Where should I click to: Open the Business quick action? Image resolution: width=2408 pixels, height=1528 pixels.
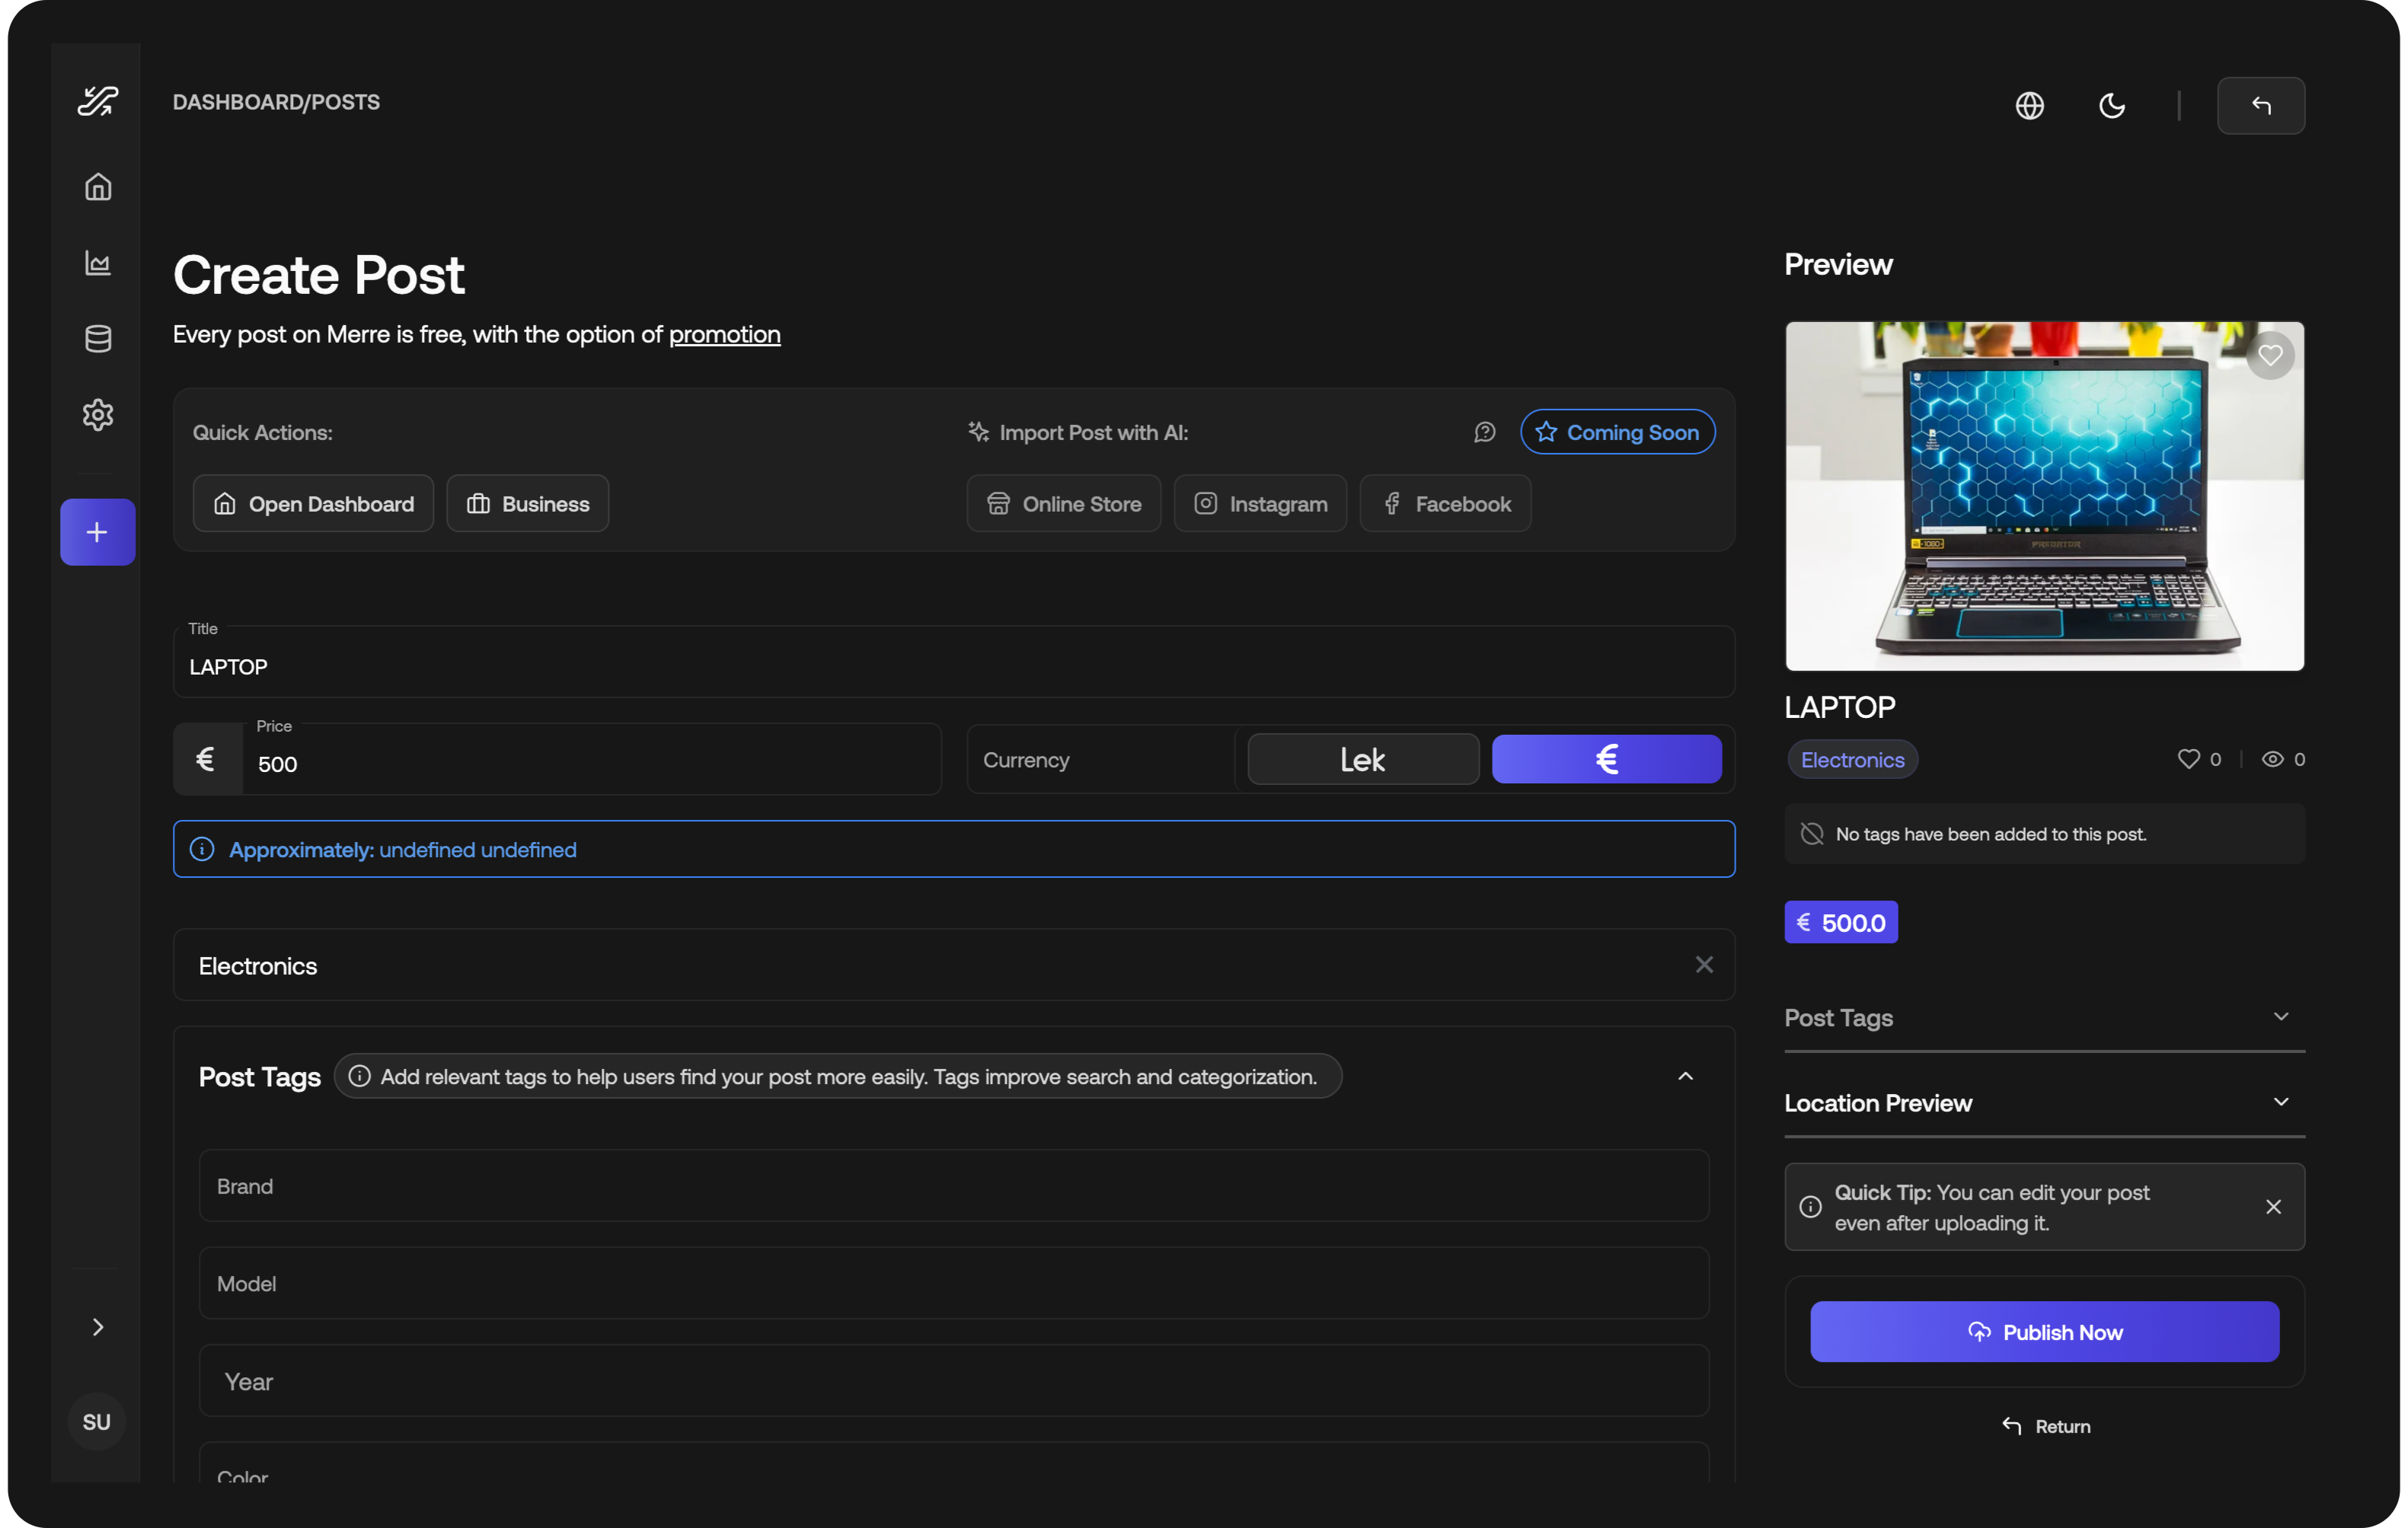point(527,504)
